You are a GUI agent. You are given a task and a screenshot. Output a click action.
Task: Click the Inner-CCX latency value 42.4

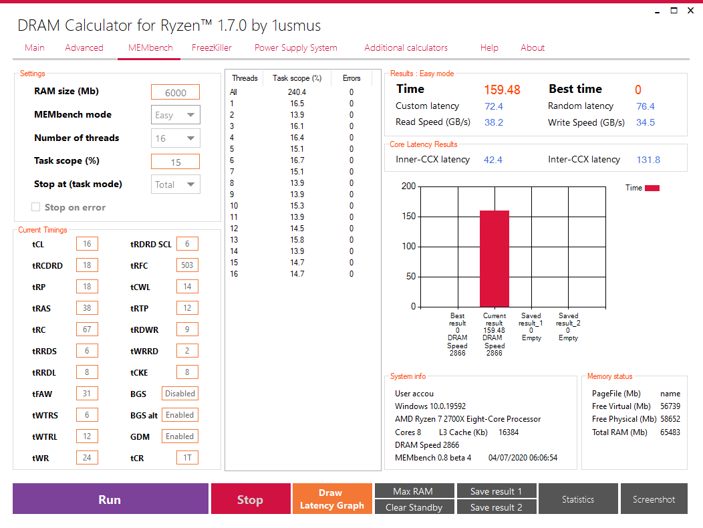(493, 160)
